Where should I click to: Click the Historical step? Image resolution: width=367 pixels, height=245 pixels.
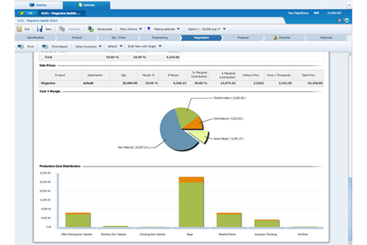(326, 38)
